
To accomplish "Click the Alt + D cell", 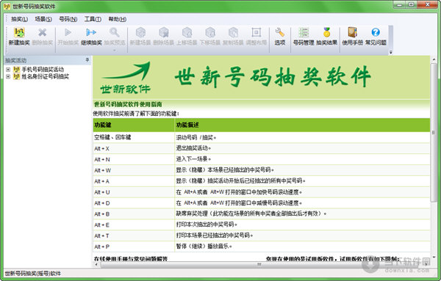I will pos(134,203).
